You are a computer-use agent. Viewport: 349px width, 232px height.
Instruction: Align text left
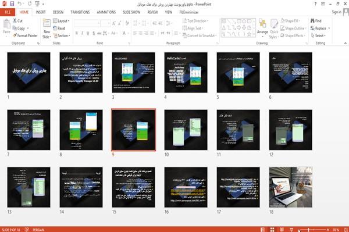point(135,33)
